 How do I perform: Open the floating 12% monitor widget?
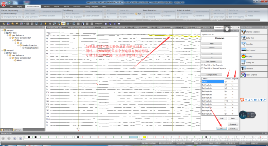click(x=247, y=115)
